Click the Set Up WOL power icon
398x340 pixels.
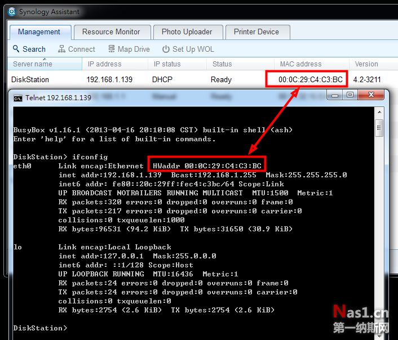[x=166, y=49]
